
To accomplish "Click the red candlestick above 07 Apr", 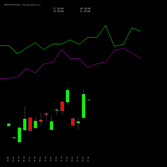I will tap(30, 124).
